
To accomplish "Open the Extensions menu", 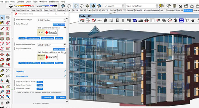I will click(x=54, y=2).
